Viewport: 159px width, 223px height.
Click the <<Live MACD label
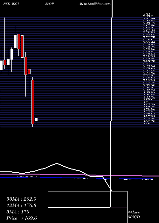(x=134, y=215)
